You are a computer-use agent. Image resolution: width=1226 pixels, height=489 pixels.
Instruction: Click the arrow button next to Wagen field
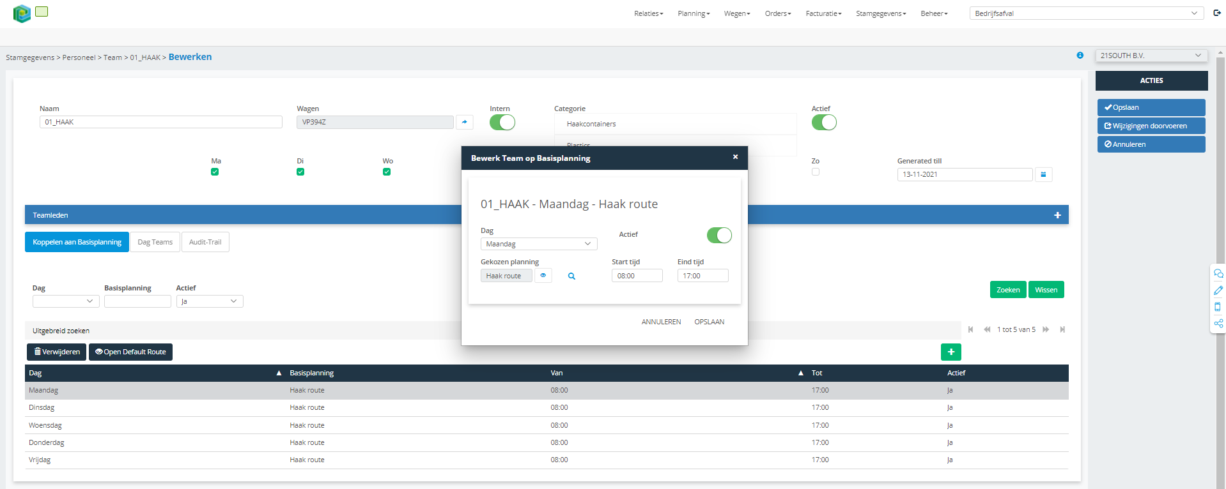click(465, 122)
